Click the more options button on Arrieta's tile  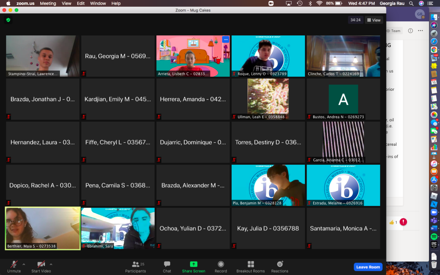[x=225, y=40]
